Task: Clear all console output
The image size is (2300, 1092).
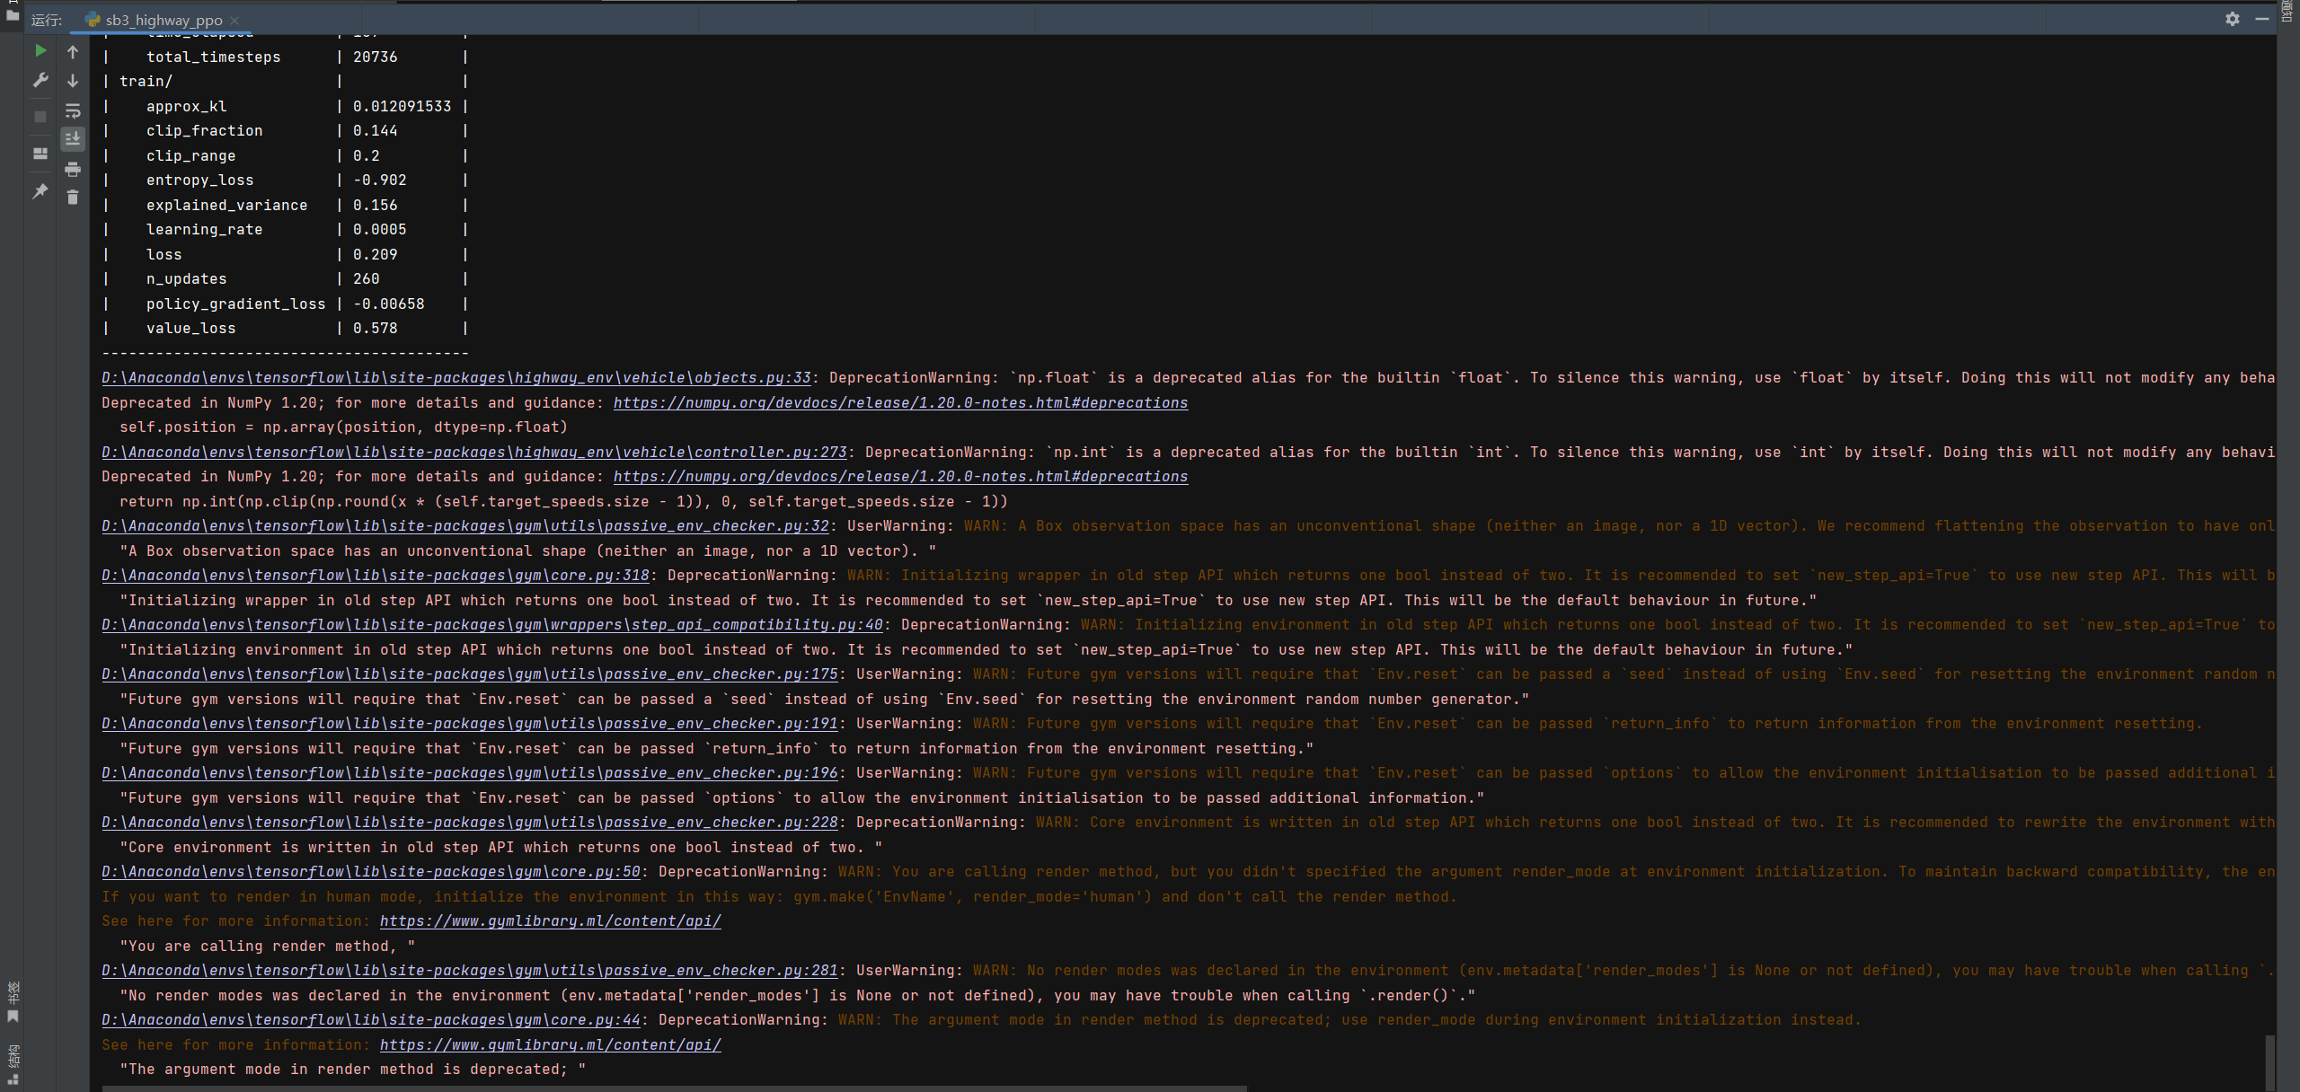Action: 73,198
